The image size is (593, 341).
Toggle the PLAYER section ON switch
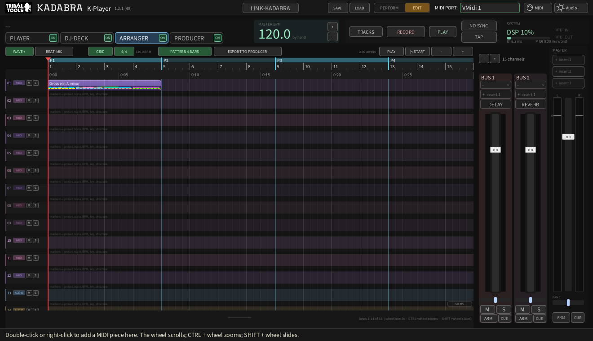(x=53, y=38)
